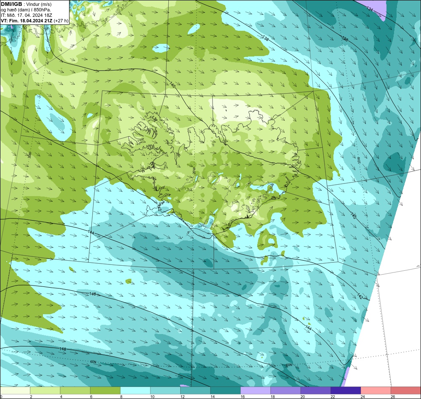Click the legend tick value "16"

coord(242,396)
